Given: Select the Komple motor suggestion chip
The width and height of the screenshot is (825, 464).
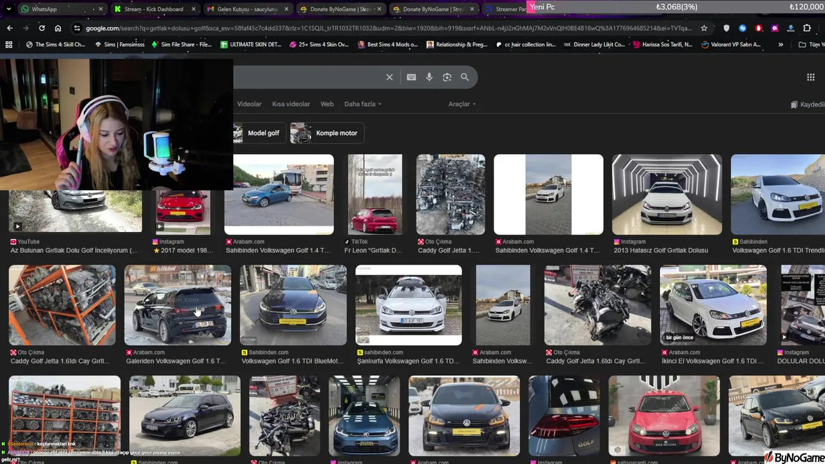Looking at the screenshot, I should [x=327, y=133].
